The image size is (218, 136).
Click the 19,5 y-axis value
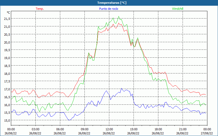coord(7,50)
